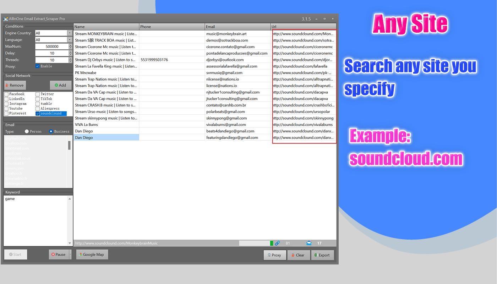The image size is (497, 284).
Task: Click the app icon in title bar
Action: (x=6, y=19)
